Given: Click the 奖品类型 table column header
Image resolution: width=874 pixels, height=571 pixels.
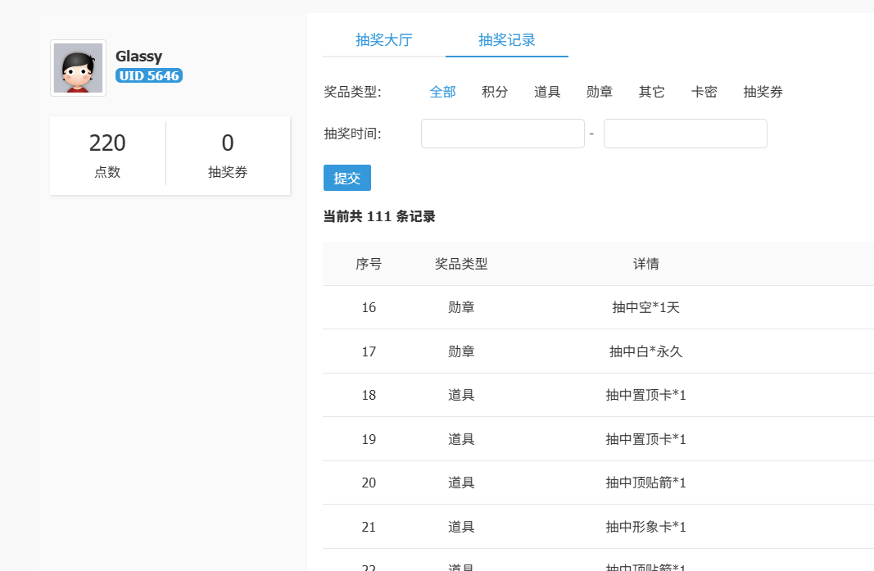Looking at the screenshot, I should tap(461, 264).
